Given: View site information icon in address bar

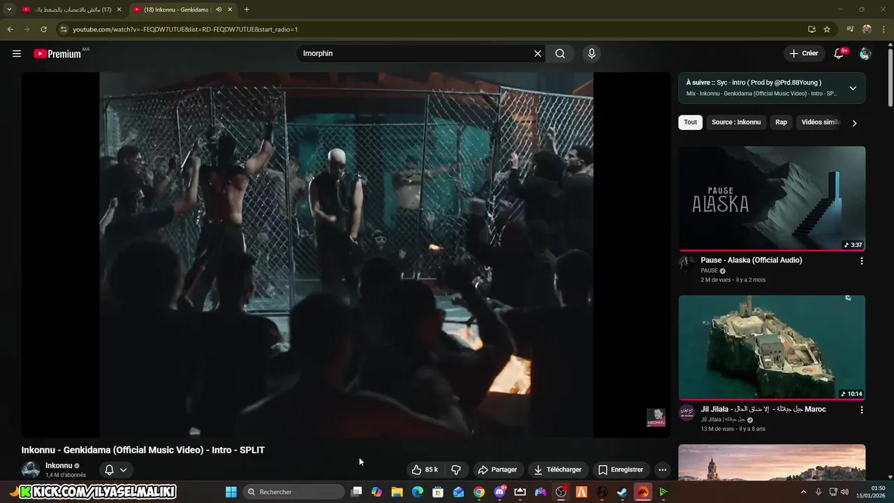Looking at the screenshot, I should 64,29.
